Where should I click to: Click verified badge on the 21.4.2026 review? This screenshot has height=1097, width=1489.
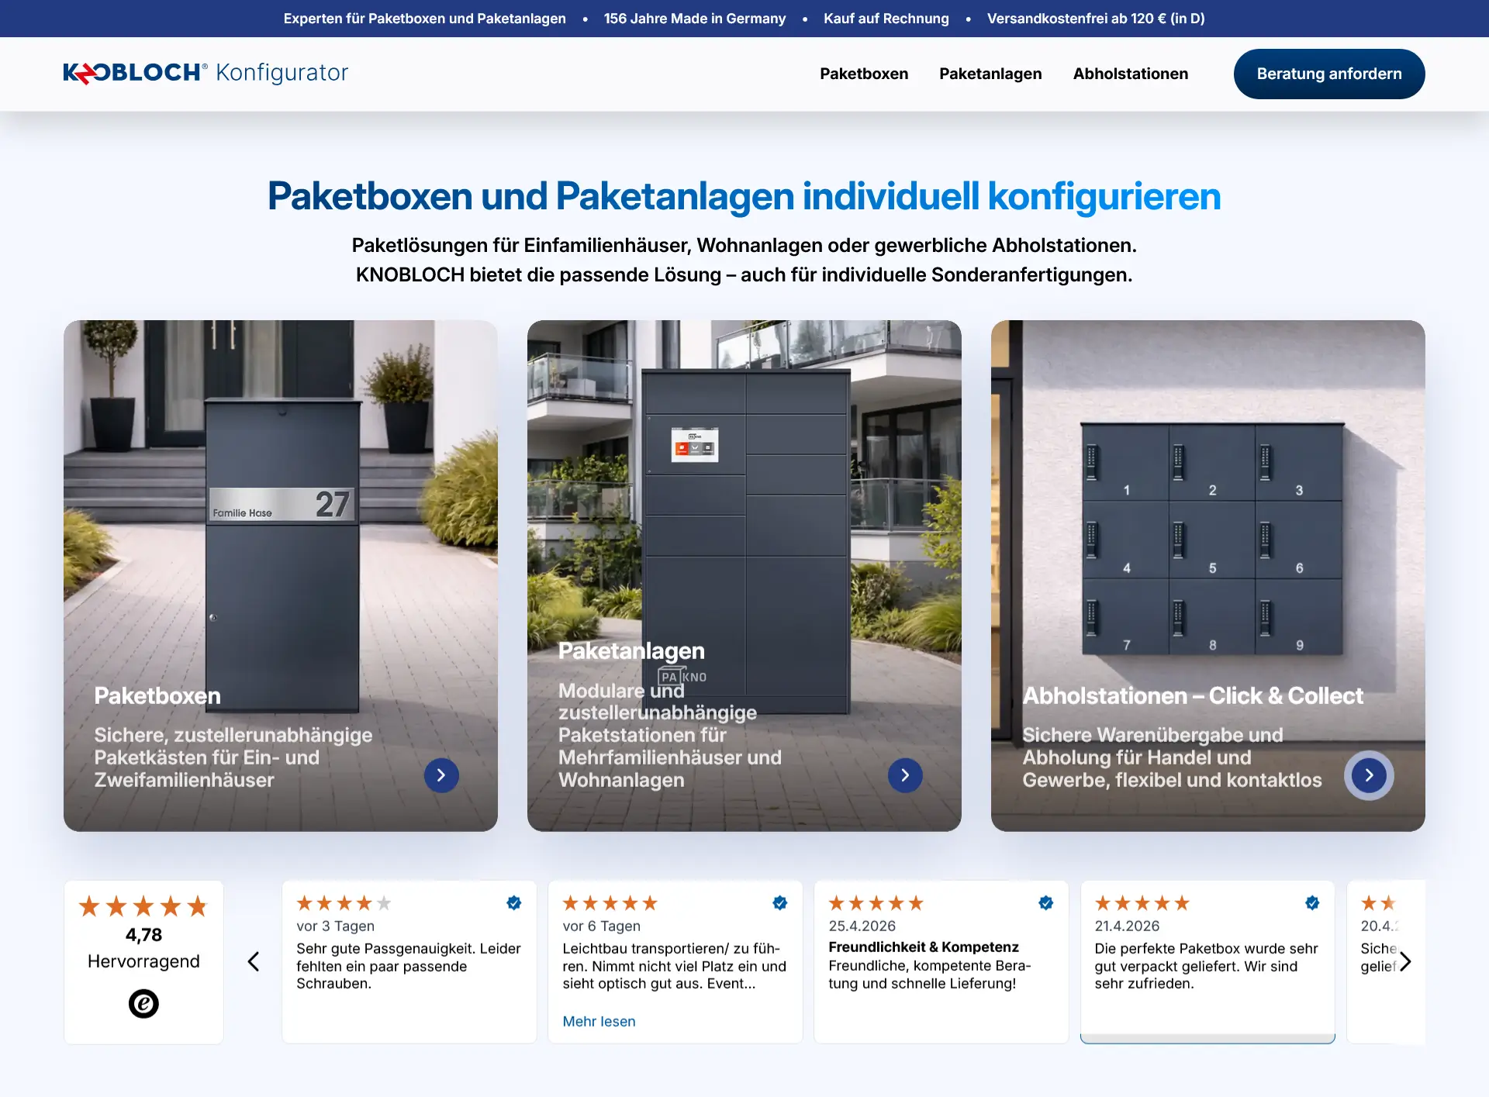[x=1312, y=902]
